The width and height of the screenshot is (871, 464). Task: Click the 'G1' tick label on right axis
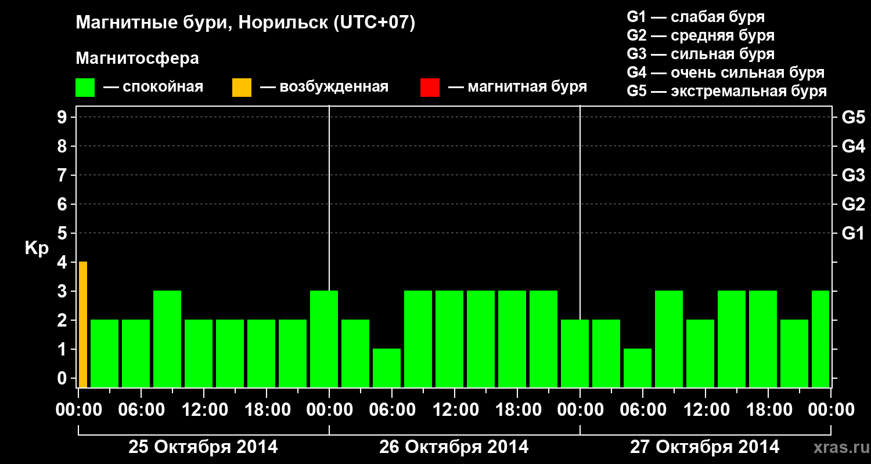click(853, 233)
